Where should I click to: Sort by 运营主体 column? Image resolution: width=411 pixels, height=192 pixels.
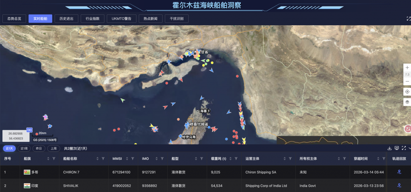tap(285, 159)
